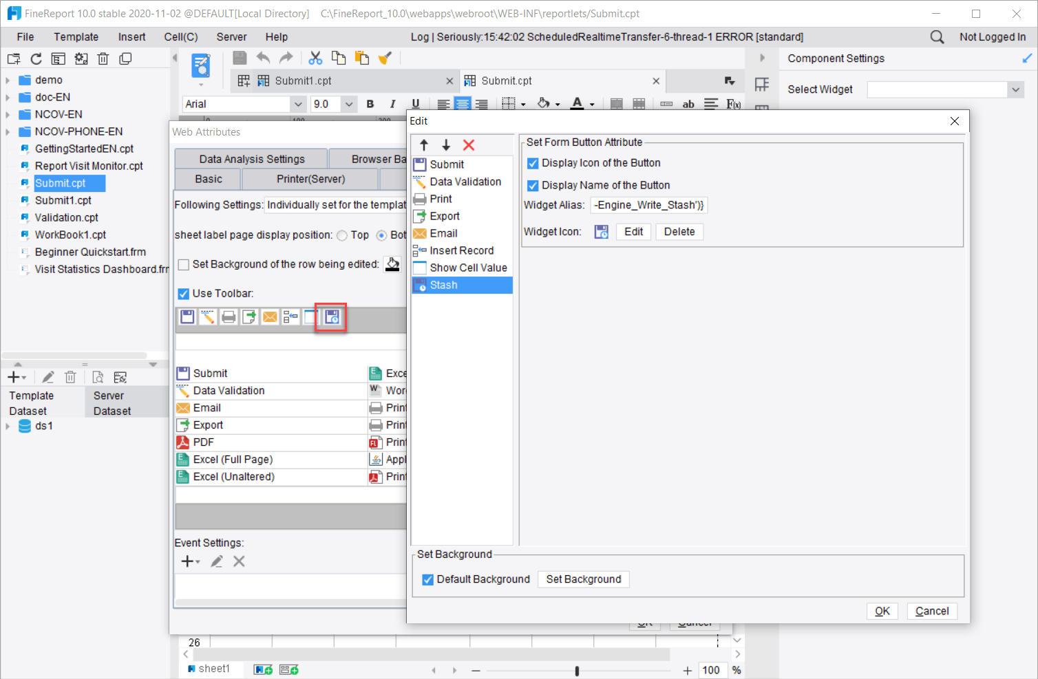
Task: Click the zoom slider handle at bottom
Action: (577, 671)
